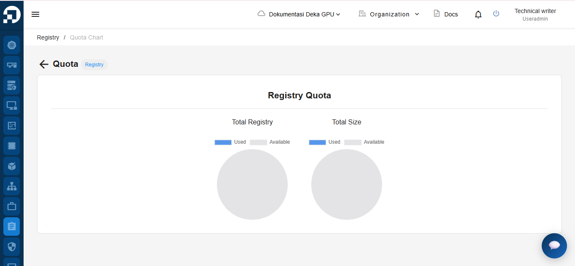Open the server with shield sidebar icon
The height and width of the screenshot is (266, 575).
(x=12, y=85)
